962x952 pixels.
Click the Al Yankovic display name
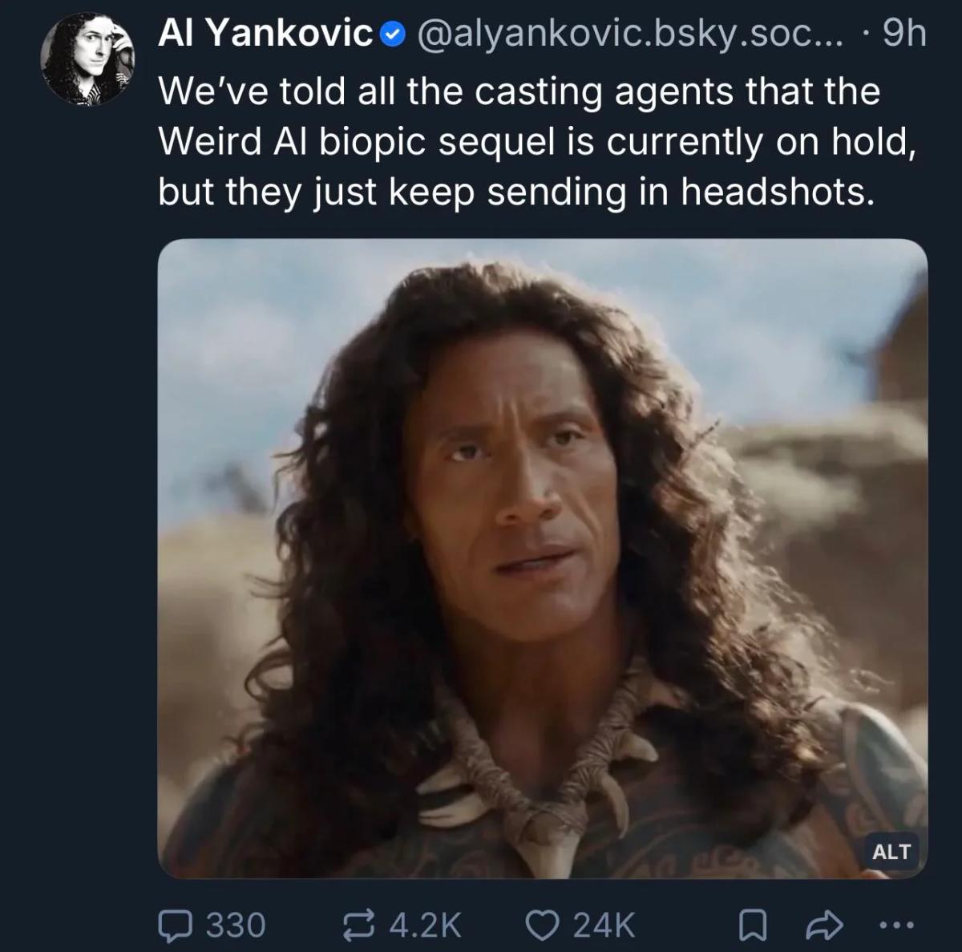point(266,34)
